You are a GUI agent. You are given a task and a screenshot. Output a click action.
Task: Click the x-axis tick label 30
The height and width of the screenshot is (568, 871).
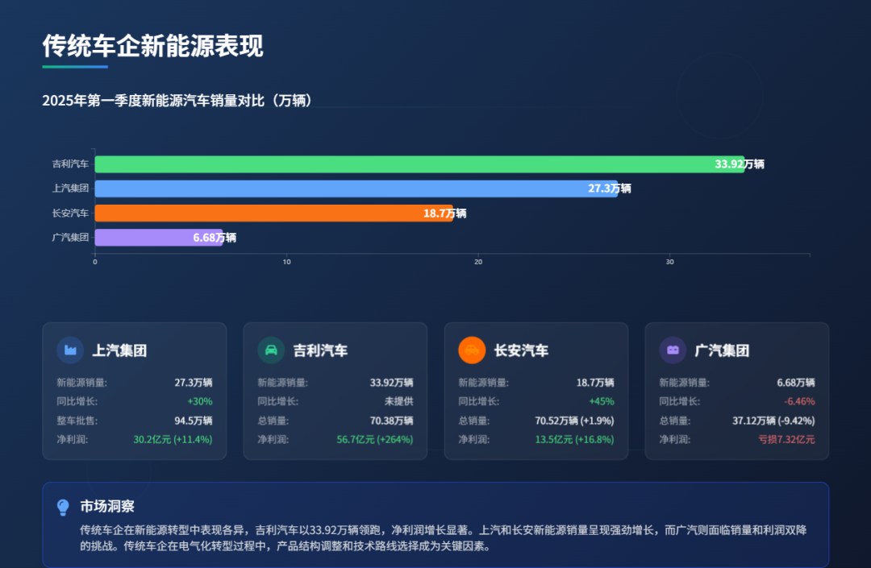tap(670, 262)
